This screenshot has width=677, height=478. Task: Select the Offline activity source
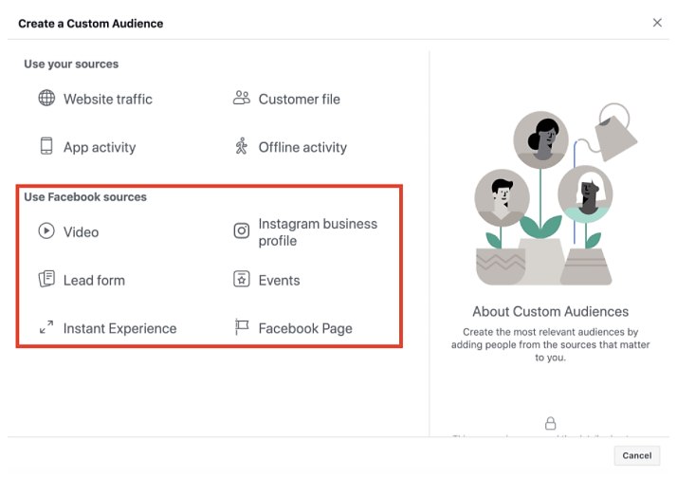pos(290,147)
